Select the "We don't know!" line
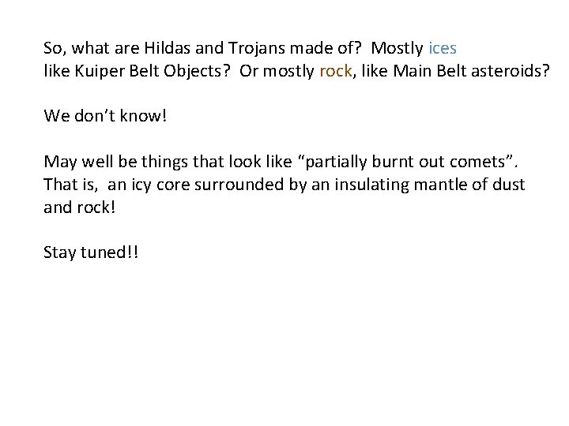The width and height of the screenshot is (569, 426). click(x=105, y=116)
